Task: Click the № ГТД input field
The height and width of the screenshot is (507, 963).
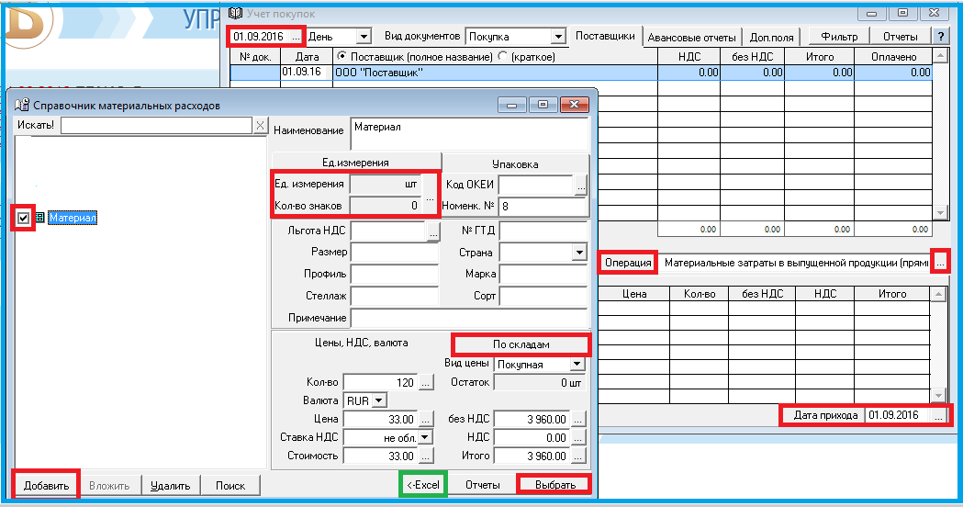Action: pos(543,231)
